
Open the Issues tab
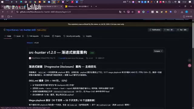pyautogui.click(x=19, y=36)
